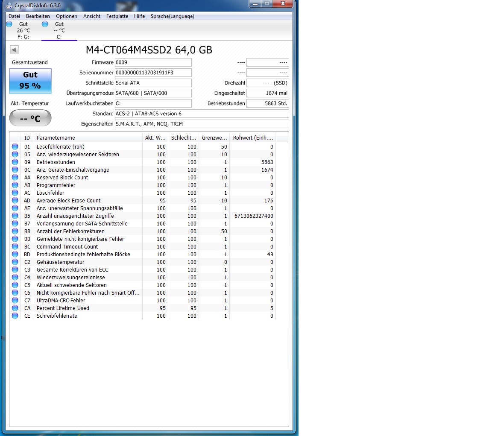
Task: Click status orb for Gesamte Korrekturen von ECC
Action: click(x=15, y=269)
